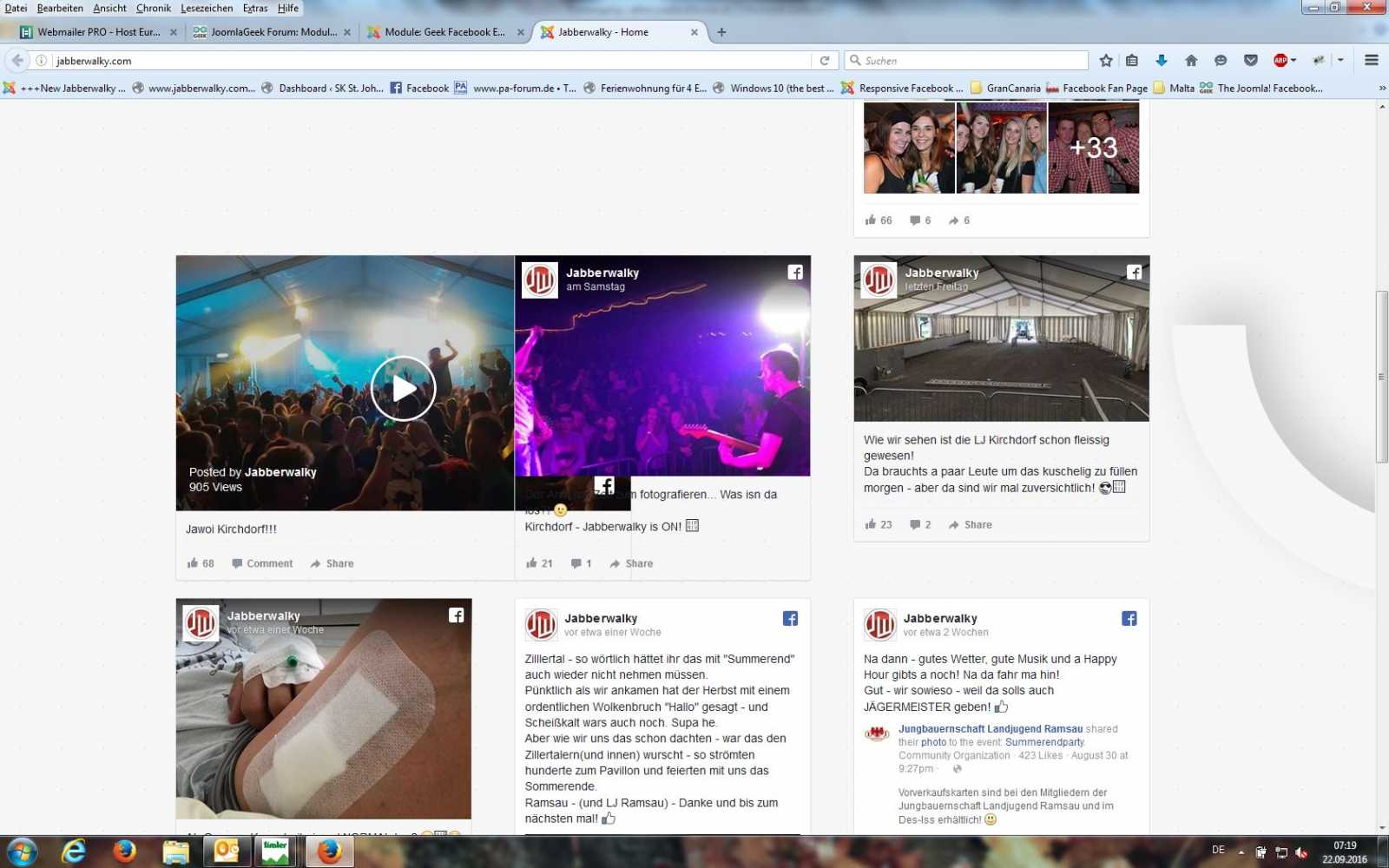
Task: Switch to JoomlaGeek Forum tab
Action: [272, 32]
